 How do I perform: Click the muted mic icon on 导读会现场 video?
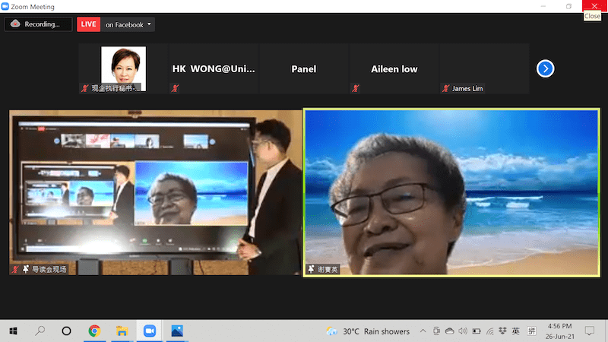pos(15,269)
